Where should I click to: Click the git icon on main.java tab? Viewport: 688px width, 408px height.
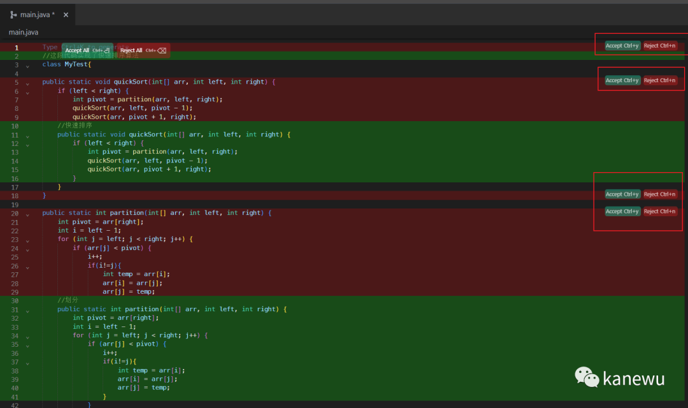tap(13, 15)
